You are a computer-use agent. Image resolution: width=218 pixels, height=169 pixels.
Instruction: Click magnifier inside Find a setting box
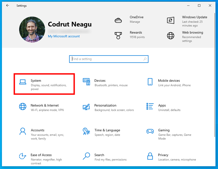[145, 59]
